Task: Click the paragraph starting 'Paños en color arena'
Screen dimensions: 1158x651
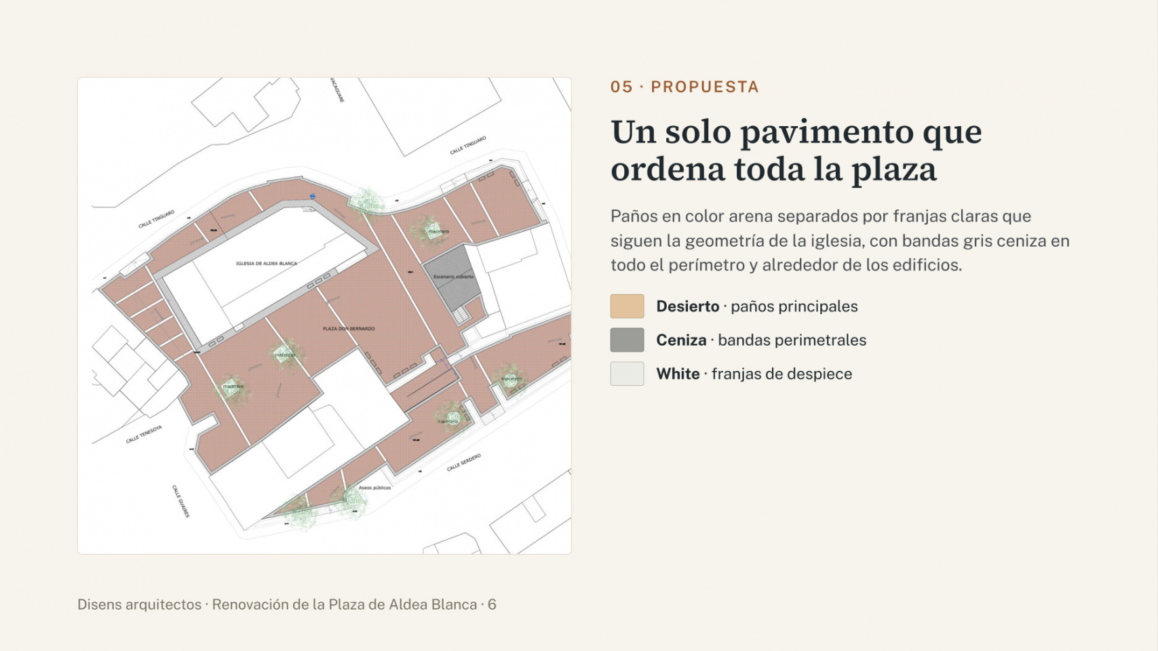Action: pos(840,241)
